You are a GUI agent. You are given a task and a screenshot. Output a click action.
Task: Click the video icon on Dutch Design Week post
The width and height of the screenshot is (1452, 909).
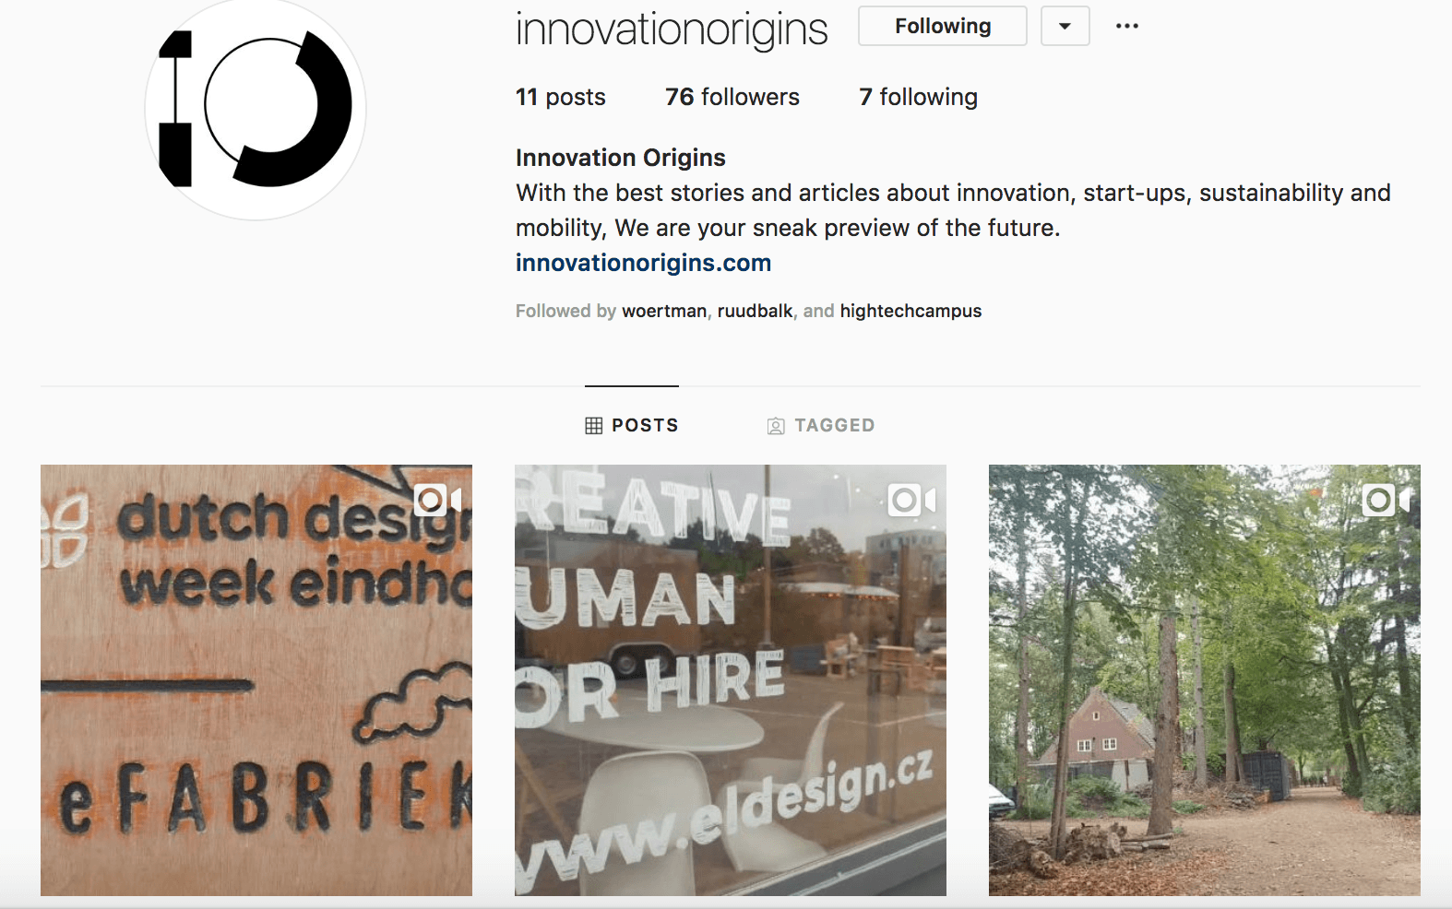(x=437, y=501)
